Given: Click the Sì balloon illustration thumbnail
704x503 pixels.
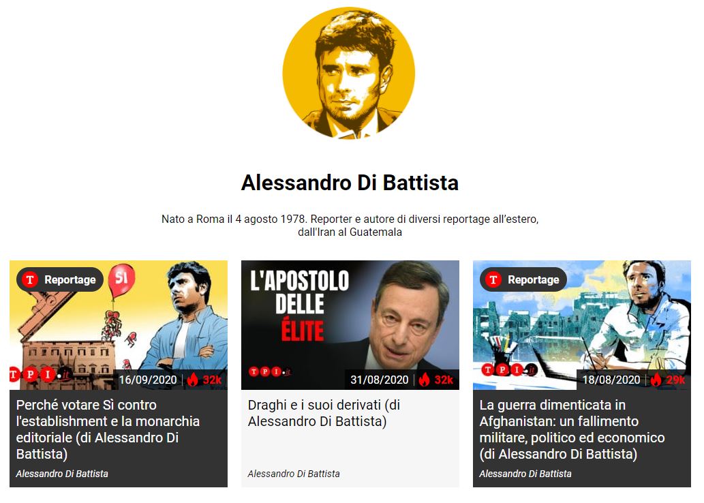Looking at the screenshot, I should [x=119, y=324].
